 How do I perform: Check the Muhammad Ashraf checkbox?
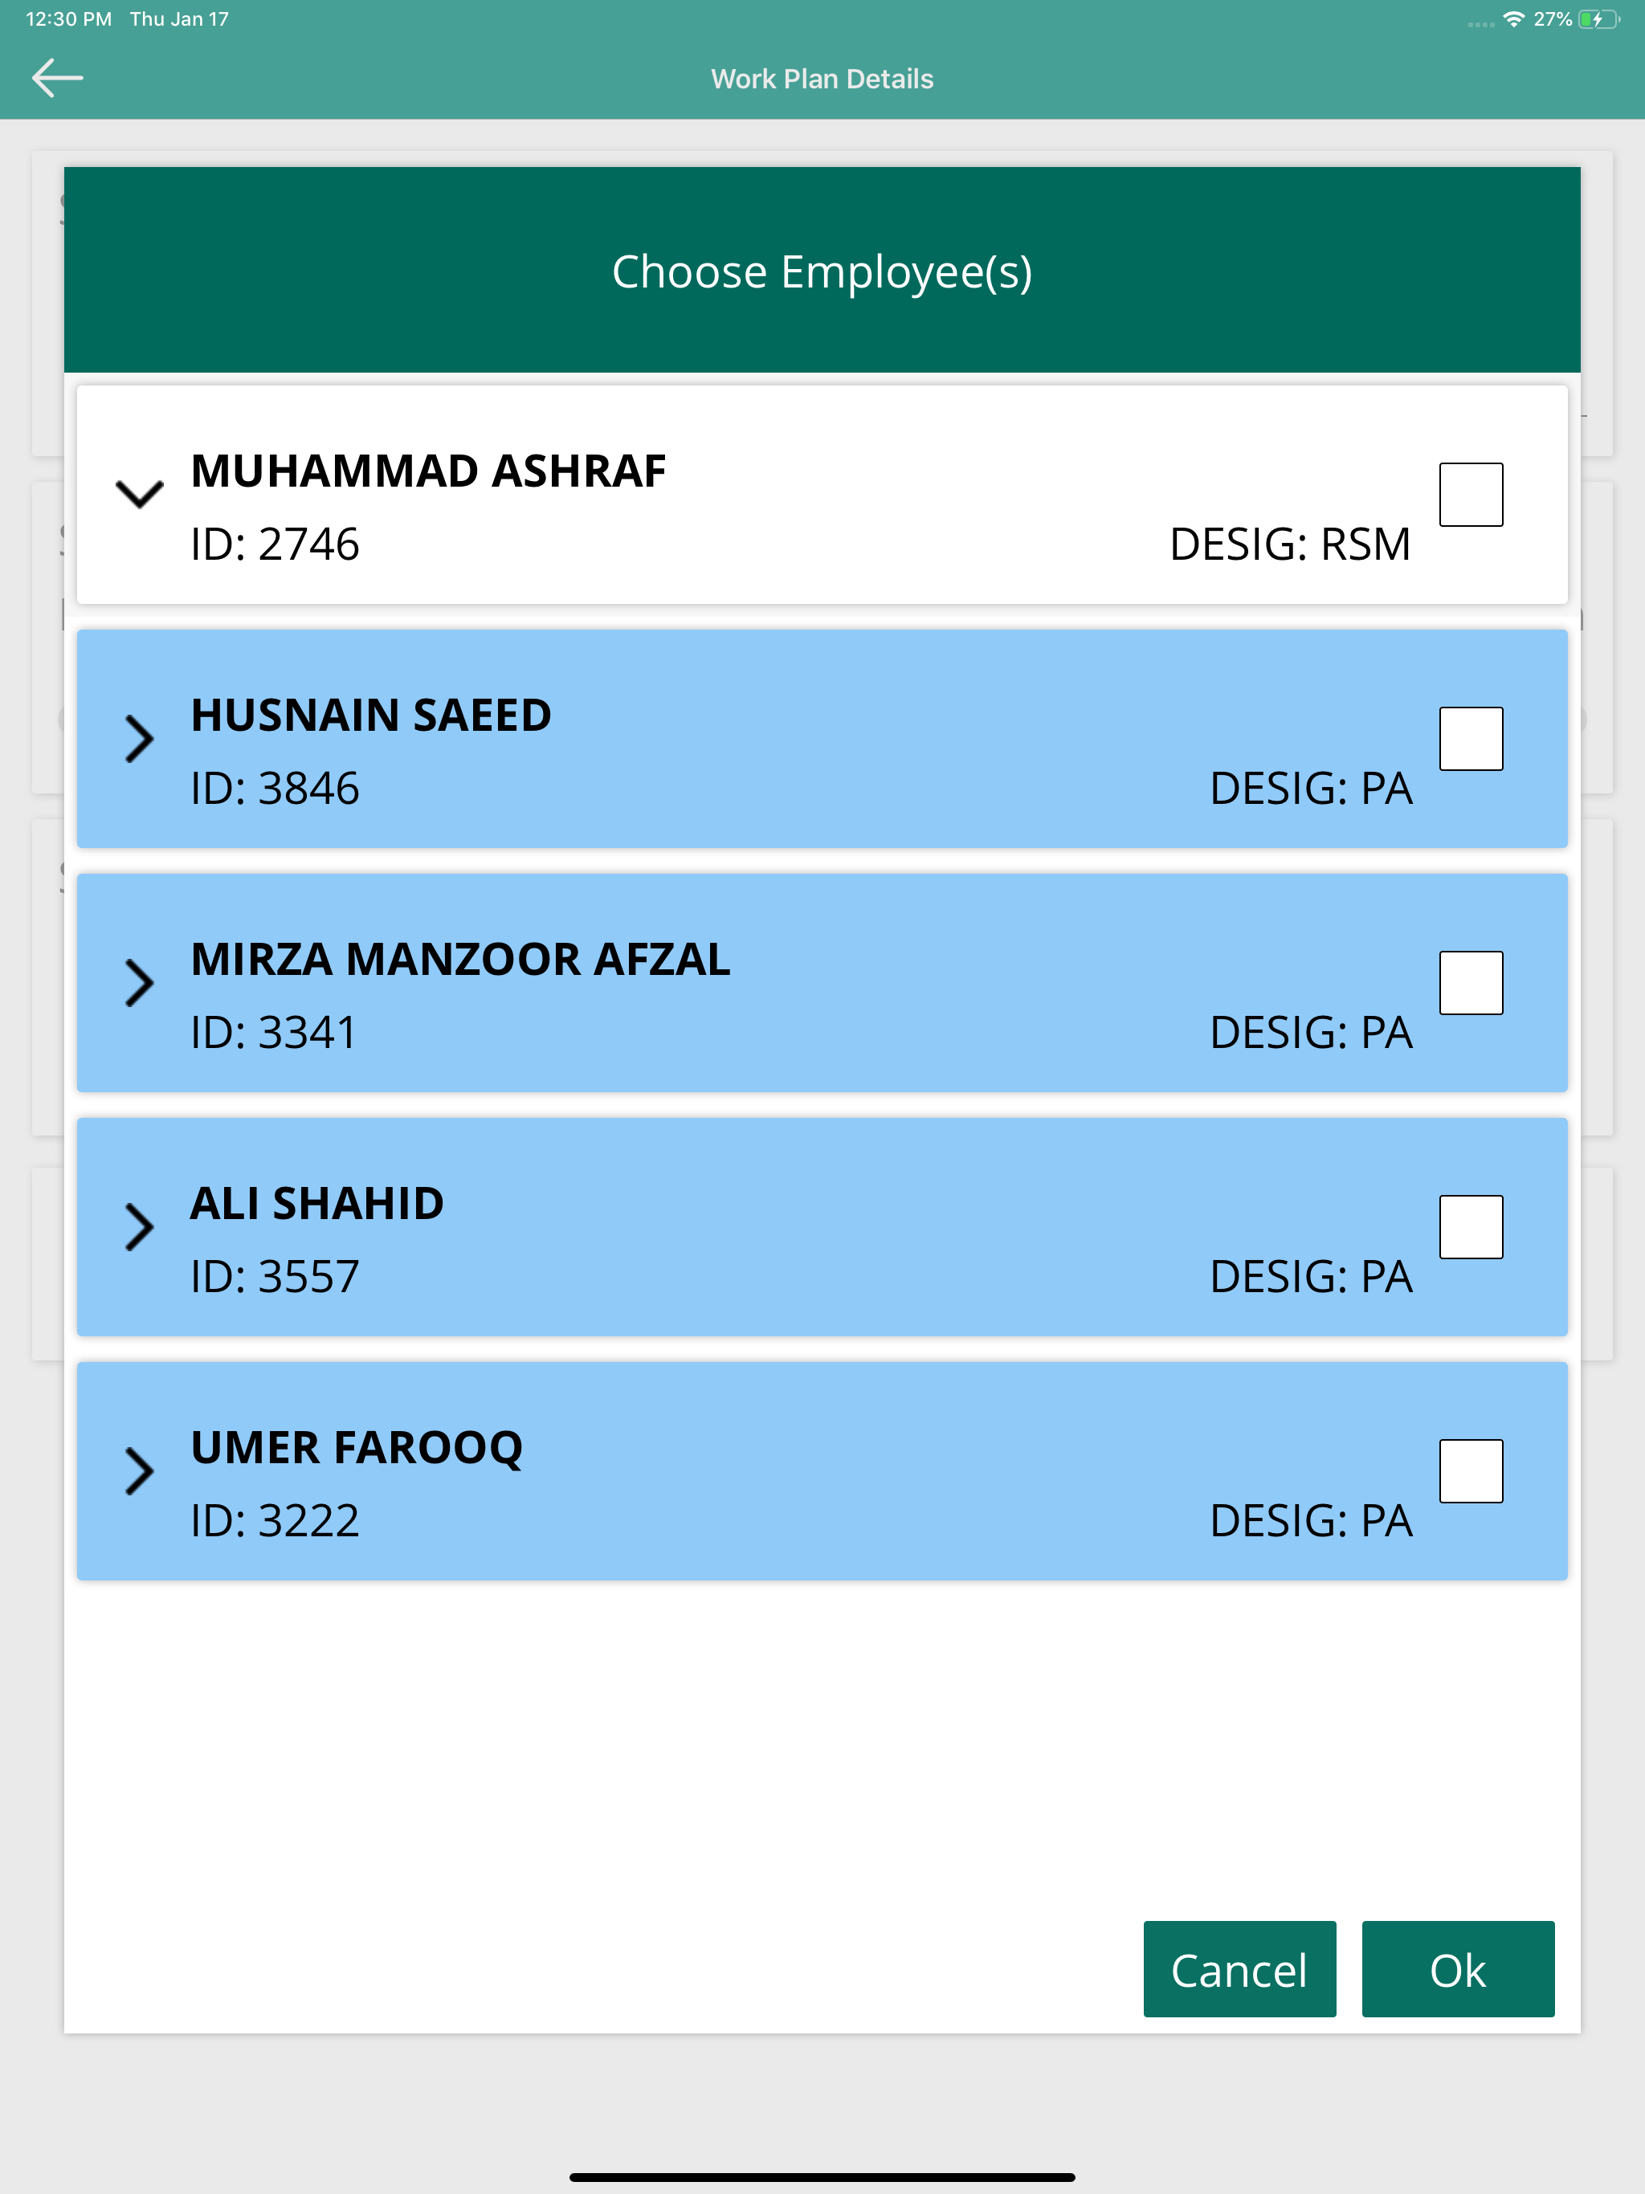1471,494
